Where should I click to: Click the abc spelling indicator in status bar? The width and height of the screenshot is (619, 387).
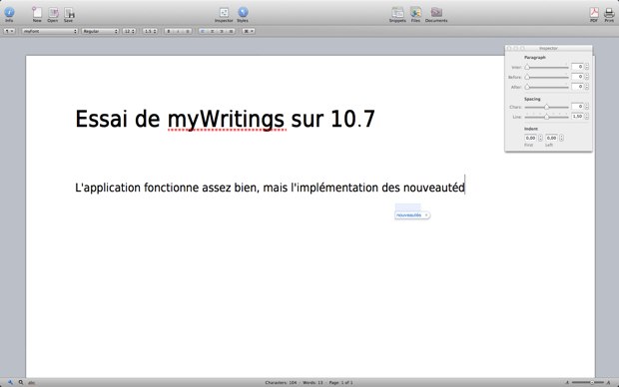32,383
